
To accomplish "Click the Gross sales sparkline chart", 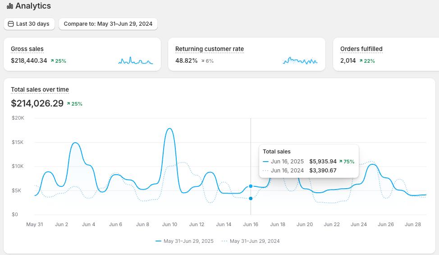I will click(x=136, y=60).
